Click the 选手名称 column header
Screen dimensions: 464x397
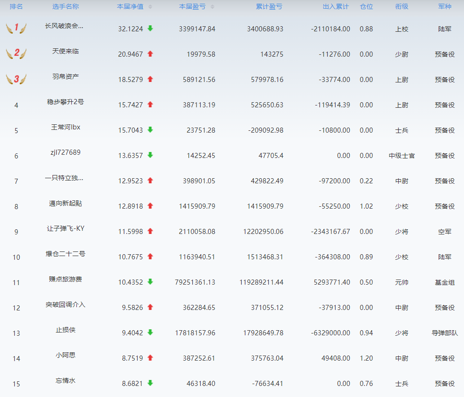click(x=65, y=6)
